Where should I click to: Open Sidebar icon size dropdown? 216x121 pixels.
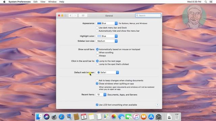pyautogui.click(x=107, y=41)
